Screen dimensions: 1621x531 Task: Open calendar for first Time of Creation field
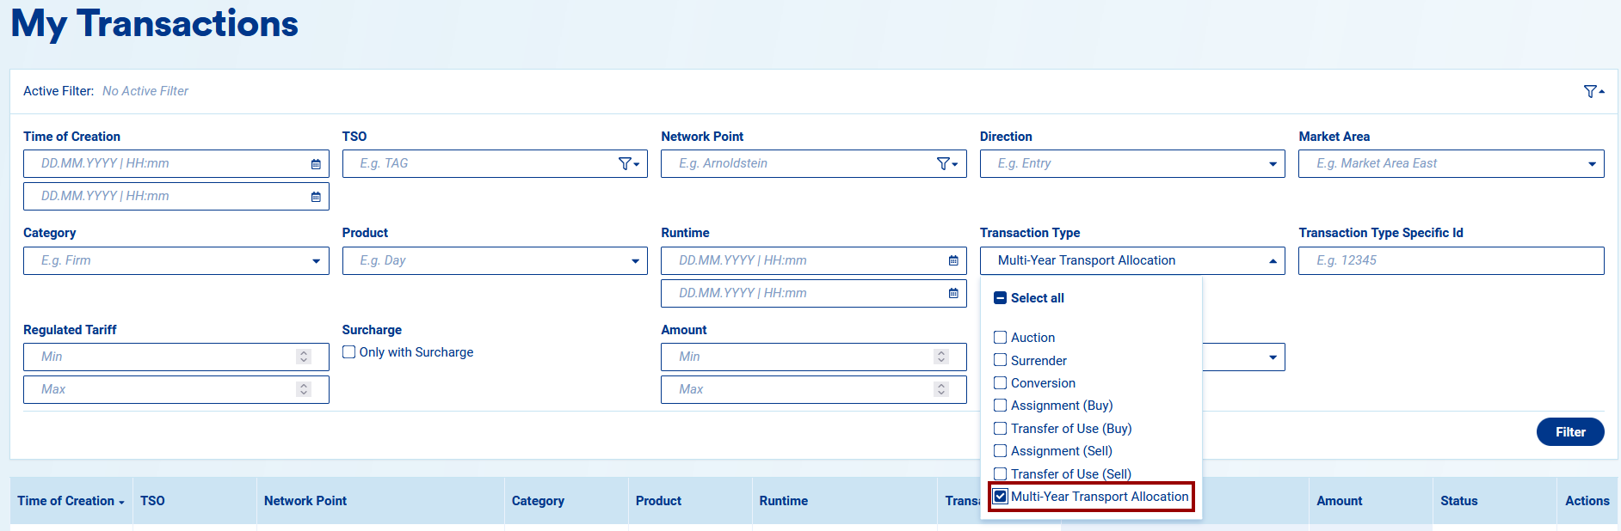(316, 164)
